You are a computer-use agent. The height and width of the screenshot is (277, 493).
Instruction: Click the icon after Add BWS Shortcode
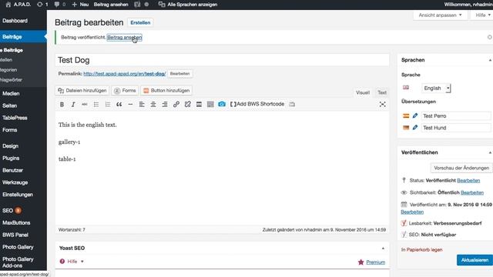point(292,105)
